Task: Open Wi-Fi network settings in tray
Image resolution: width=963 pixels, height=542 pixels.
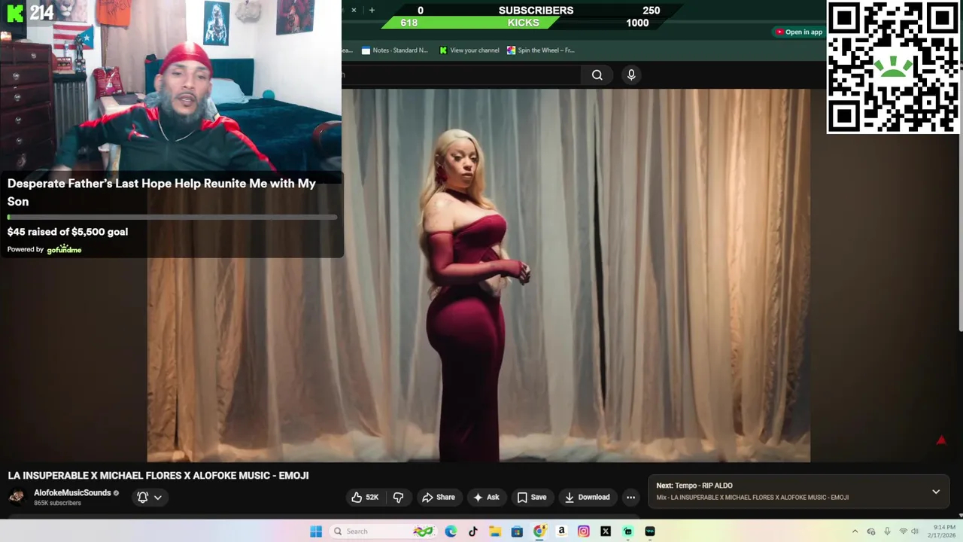Action: pos(903,531)
